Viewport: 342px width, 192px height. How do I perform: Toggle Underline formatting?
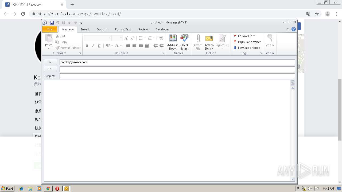(99, 46)
